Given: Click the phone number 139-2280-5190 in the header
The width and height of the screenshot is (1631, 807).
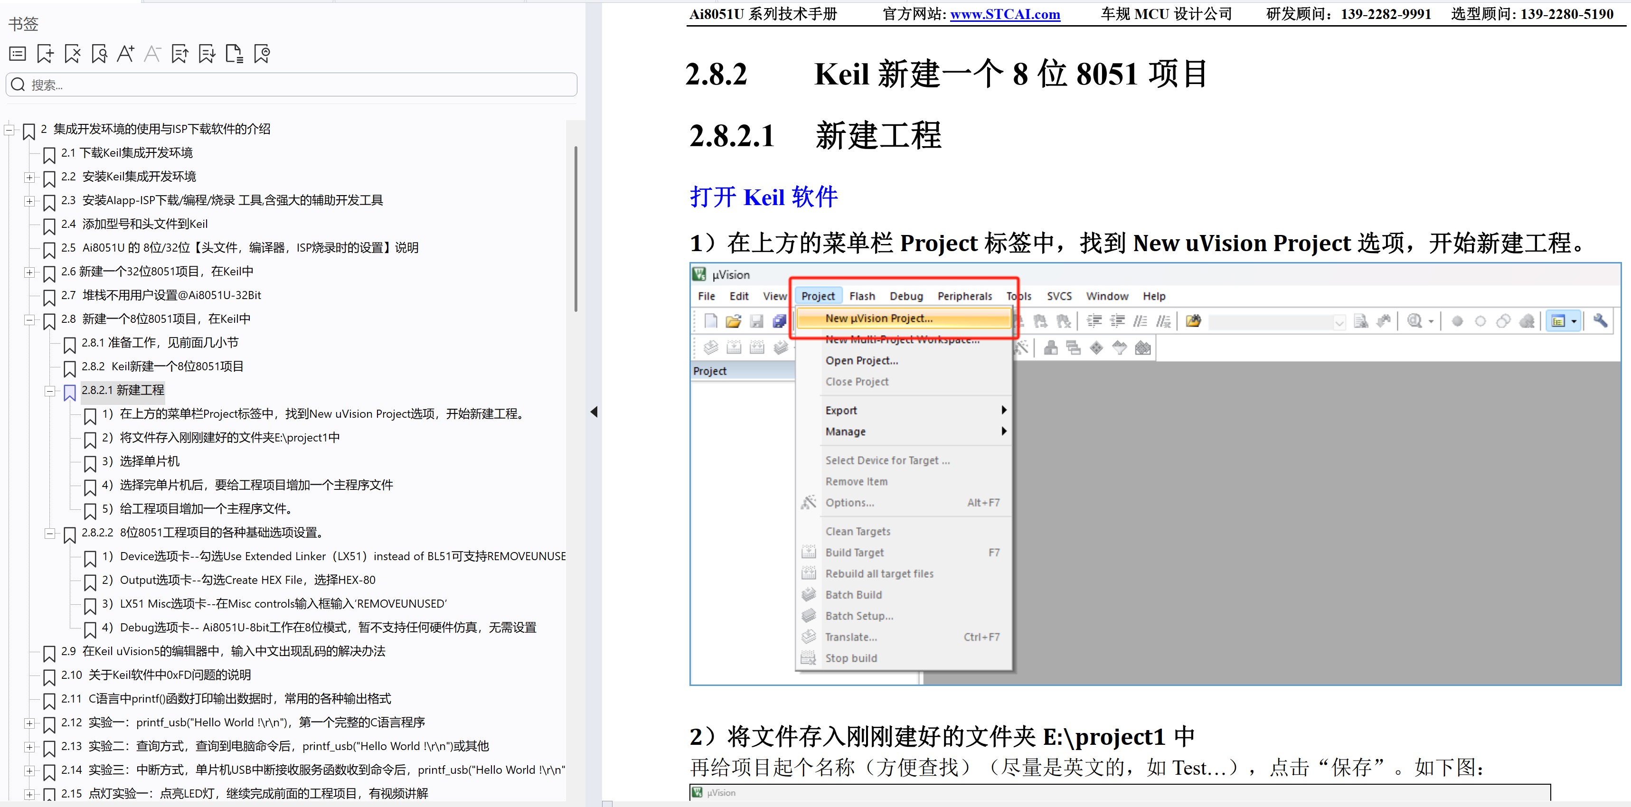Looking at the screenshot, I should pyautogui.click(x=1566, y=14).
